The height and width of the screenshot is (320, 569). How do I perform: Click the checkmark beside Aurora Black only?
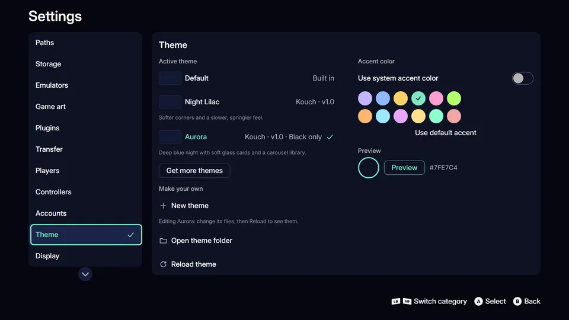(330, 137)
